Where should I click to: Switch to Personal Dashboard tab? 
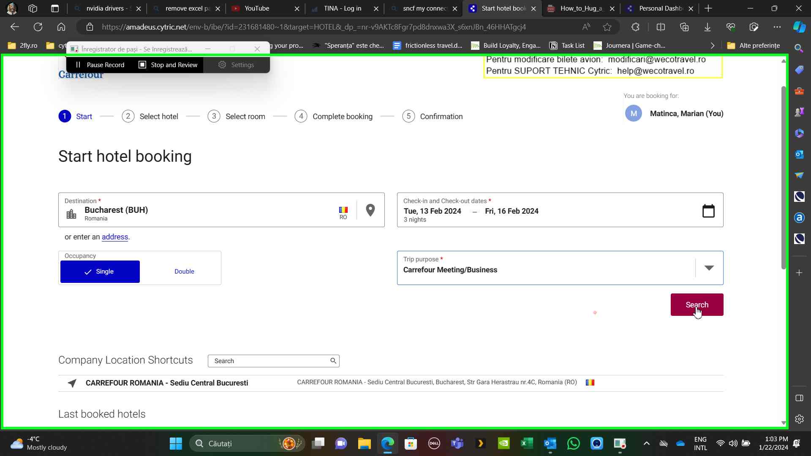(660, 8)
